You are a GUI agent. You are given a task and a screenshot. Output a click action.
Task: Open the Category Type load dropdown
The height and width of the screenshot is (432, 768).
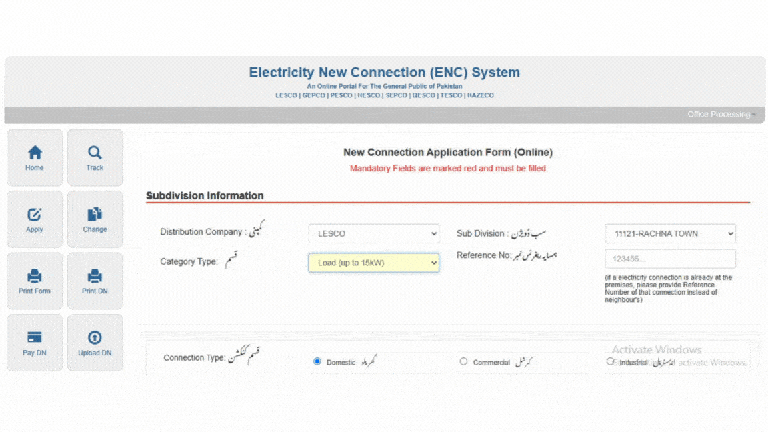pyautogui.click(x=373, y=263)
